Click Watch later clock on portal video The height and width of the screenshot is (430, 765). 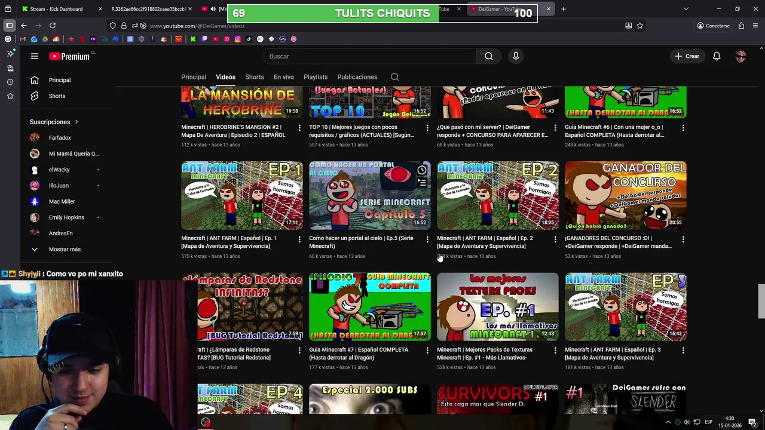[x=422, y=170]
